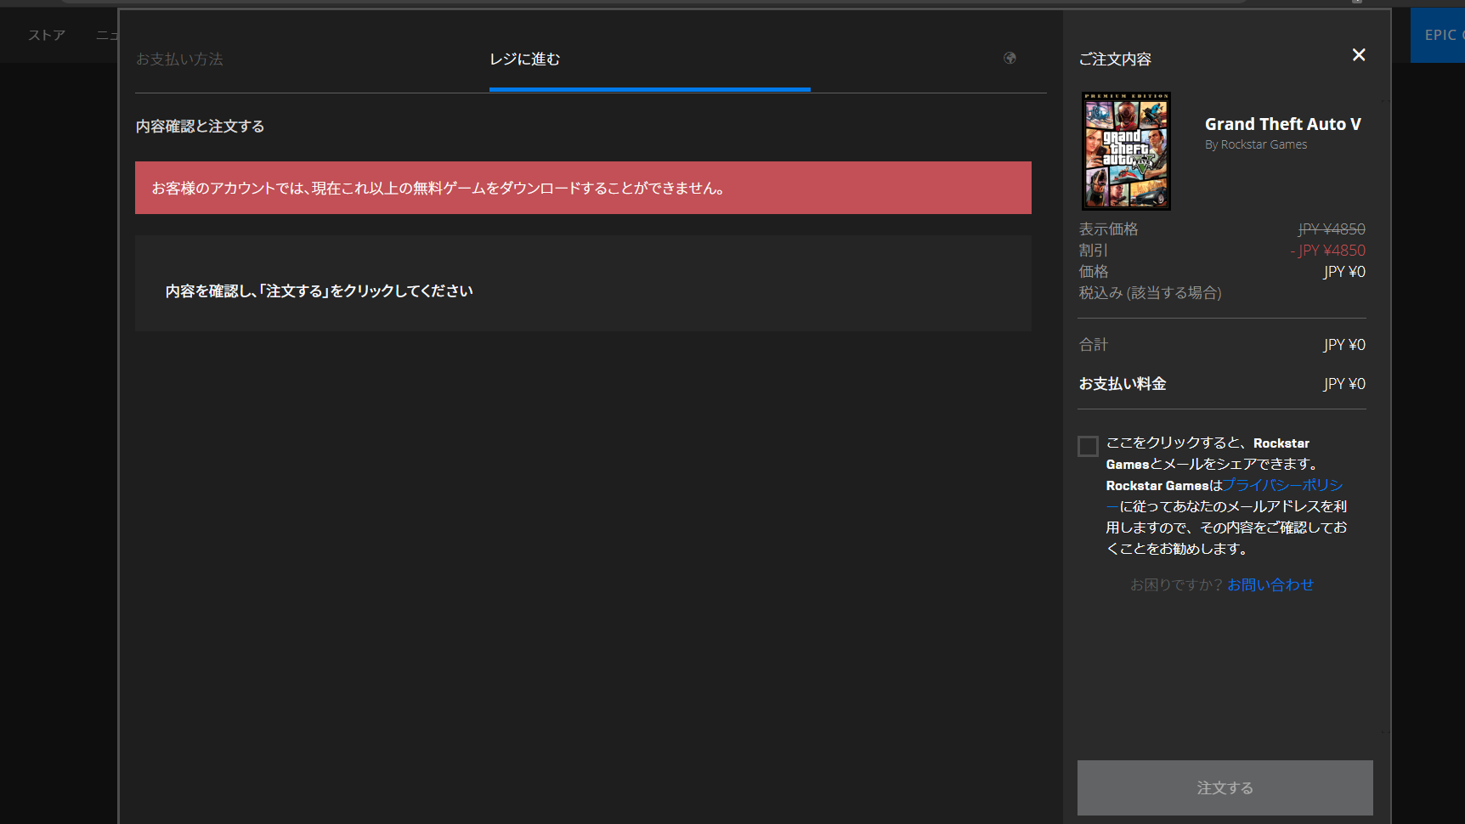
Task: Click the globe language icon
Action: [1010, 58]
